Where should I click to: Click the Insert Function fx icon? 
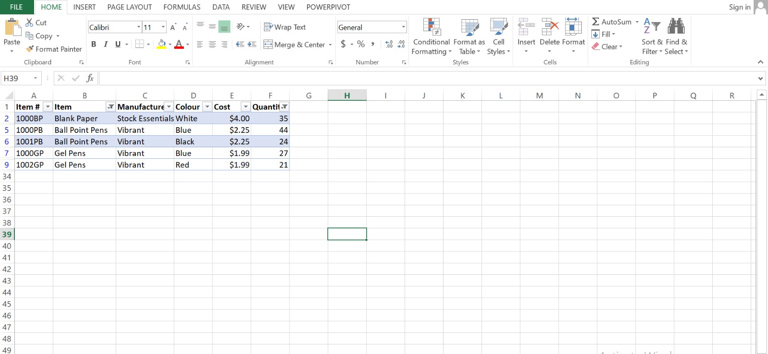(x=90, y=78)
